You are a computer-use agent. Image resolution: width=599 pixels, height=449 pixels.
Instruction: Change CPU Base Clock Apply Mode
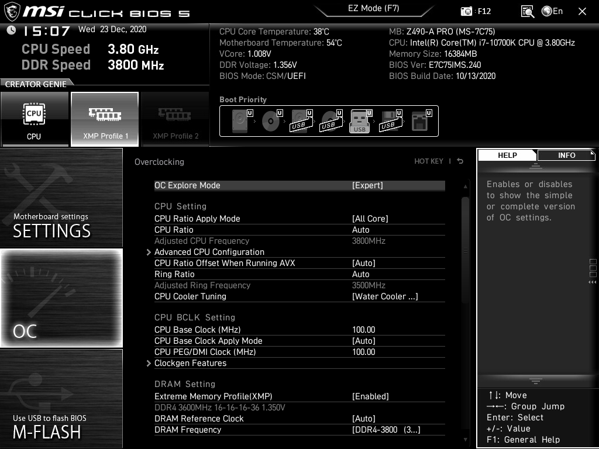pos(299,341)
